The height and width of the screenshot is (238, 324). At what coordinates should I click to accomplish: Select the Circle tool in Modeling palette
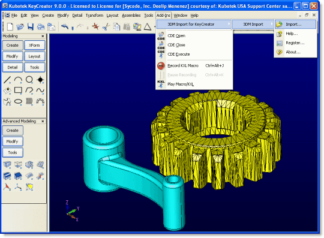(29, 80)
